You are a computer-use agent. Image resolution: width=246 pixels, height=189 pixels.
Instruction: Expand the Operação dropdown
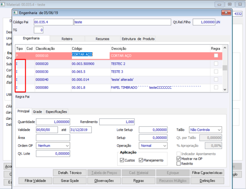tap(164, 145)
